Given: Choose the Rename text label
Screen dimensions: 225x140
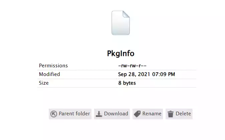Looking at the screenshot, I should (x=152, y=114).
